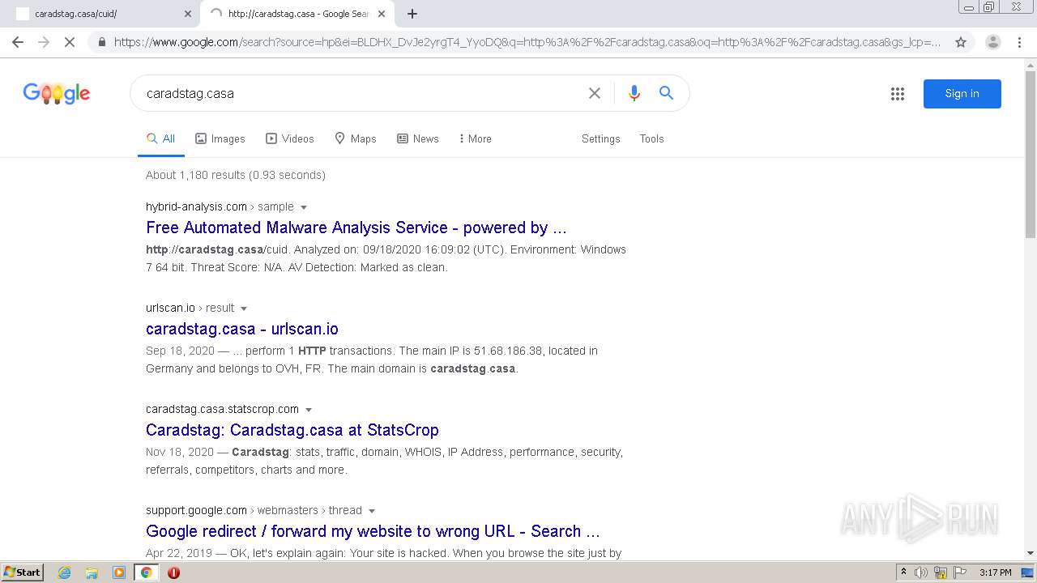Go to the Google logo homepage
1037x583 pixels.
coord(57,94)
